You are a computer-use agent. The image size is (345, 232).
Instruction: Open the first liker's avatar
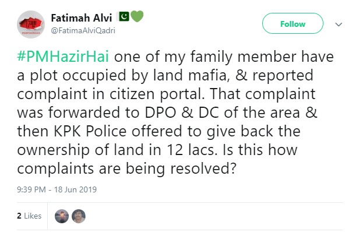[62, 216]
